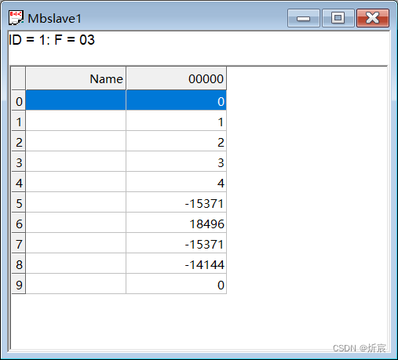
Task: Select row header 0
Action: click(19, 100)
